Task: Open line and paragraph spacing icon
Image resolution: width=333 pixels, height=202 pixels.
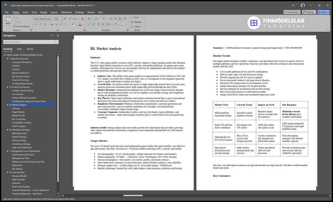Action: click(x=108, y=24)
